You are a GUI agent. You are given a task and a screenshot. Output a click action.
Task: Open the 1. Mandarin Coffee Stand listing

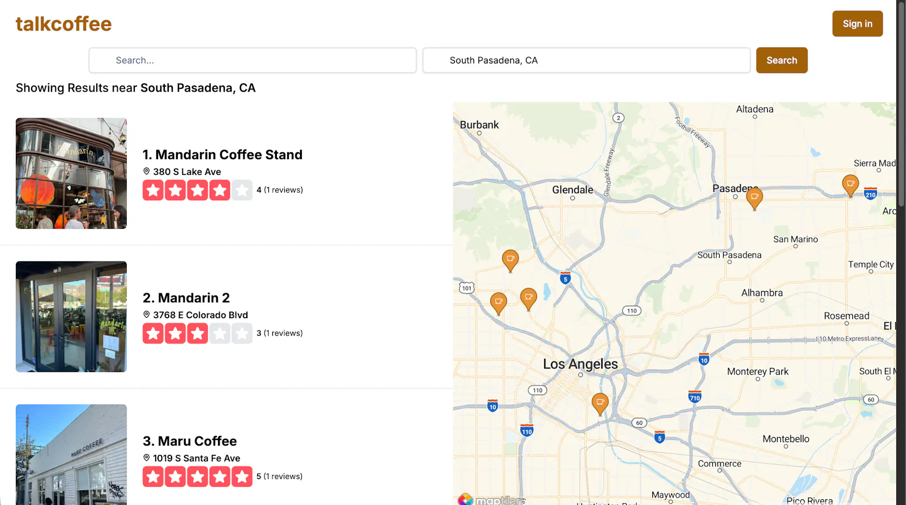[223, 155]
